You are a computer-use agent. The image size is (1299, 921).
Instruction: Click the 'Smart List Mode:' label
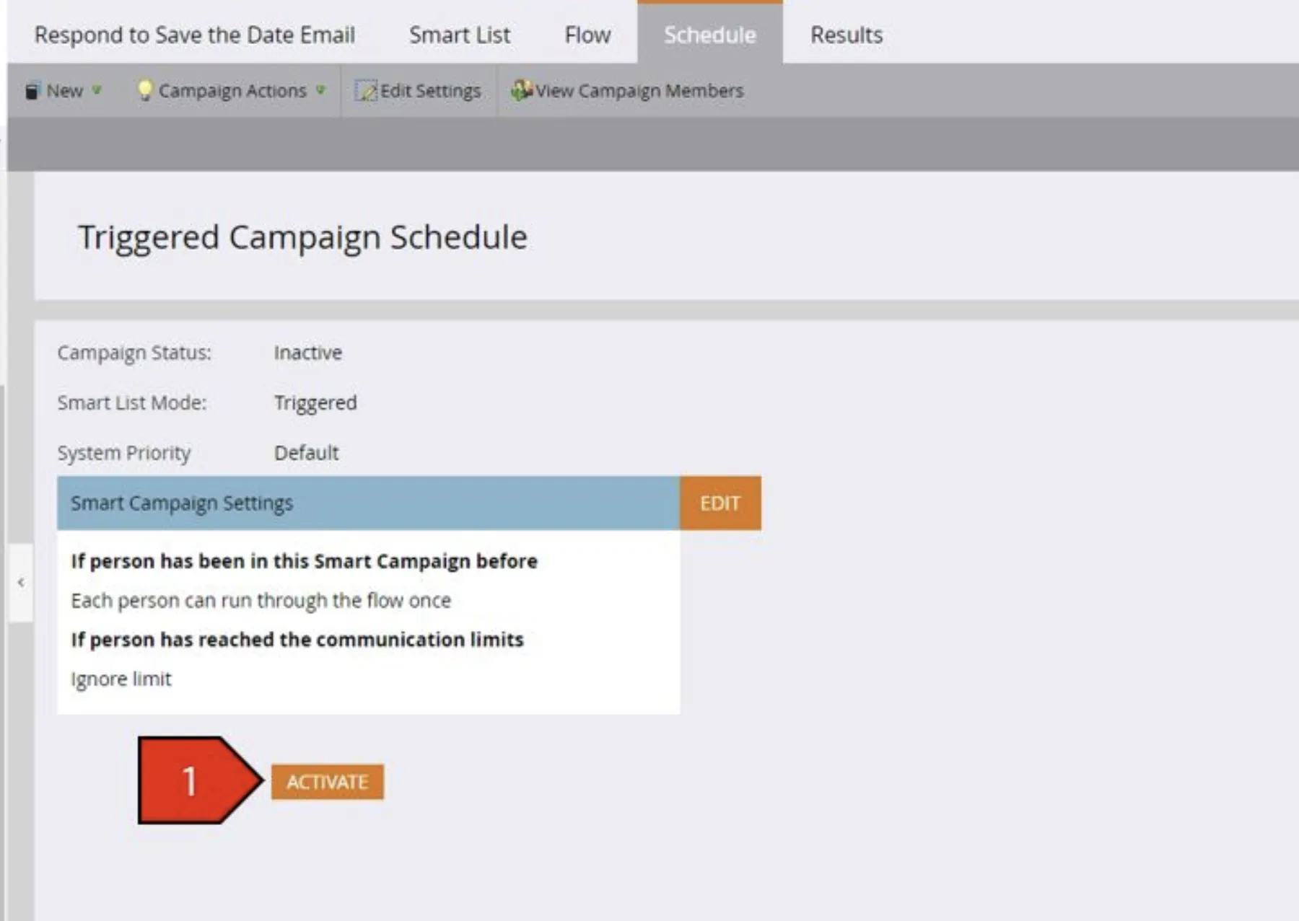click(x=132, y=402)
